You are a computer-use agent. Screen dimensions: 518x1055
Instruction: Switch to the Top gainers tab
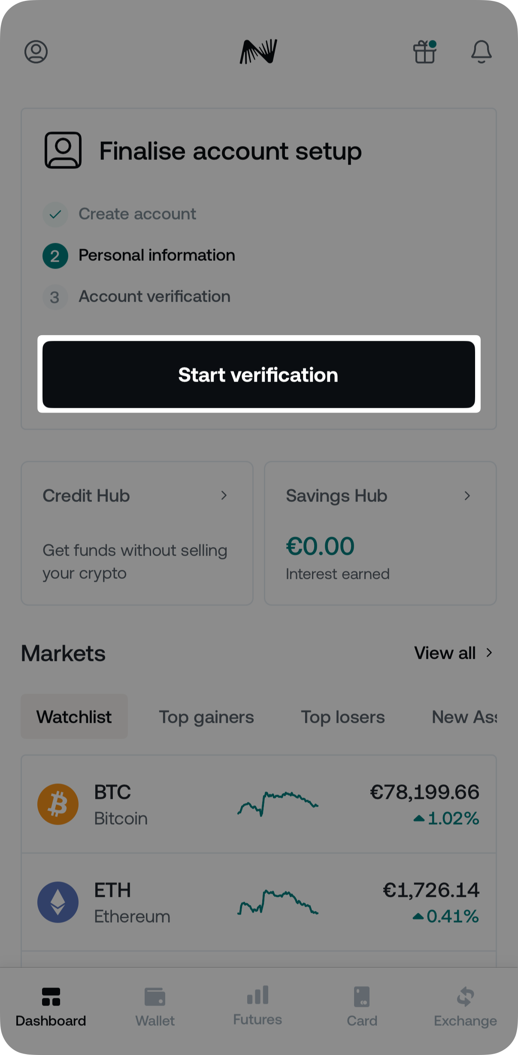coord(206,717)
